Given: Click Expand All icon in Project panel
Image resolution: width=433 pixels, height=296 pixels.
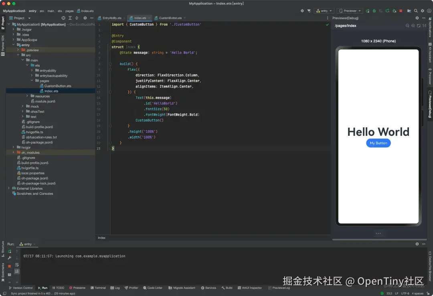Looking at the screenshot, I should tap(70, 18).
